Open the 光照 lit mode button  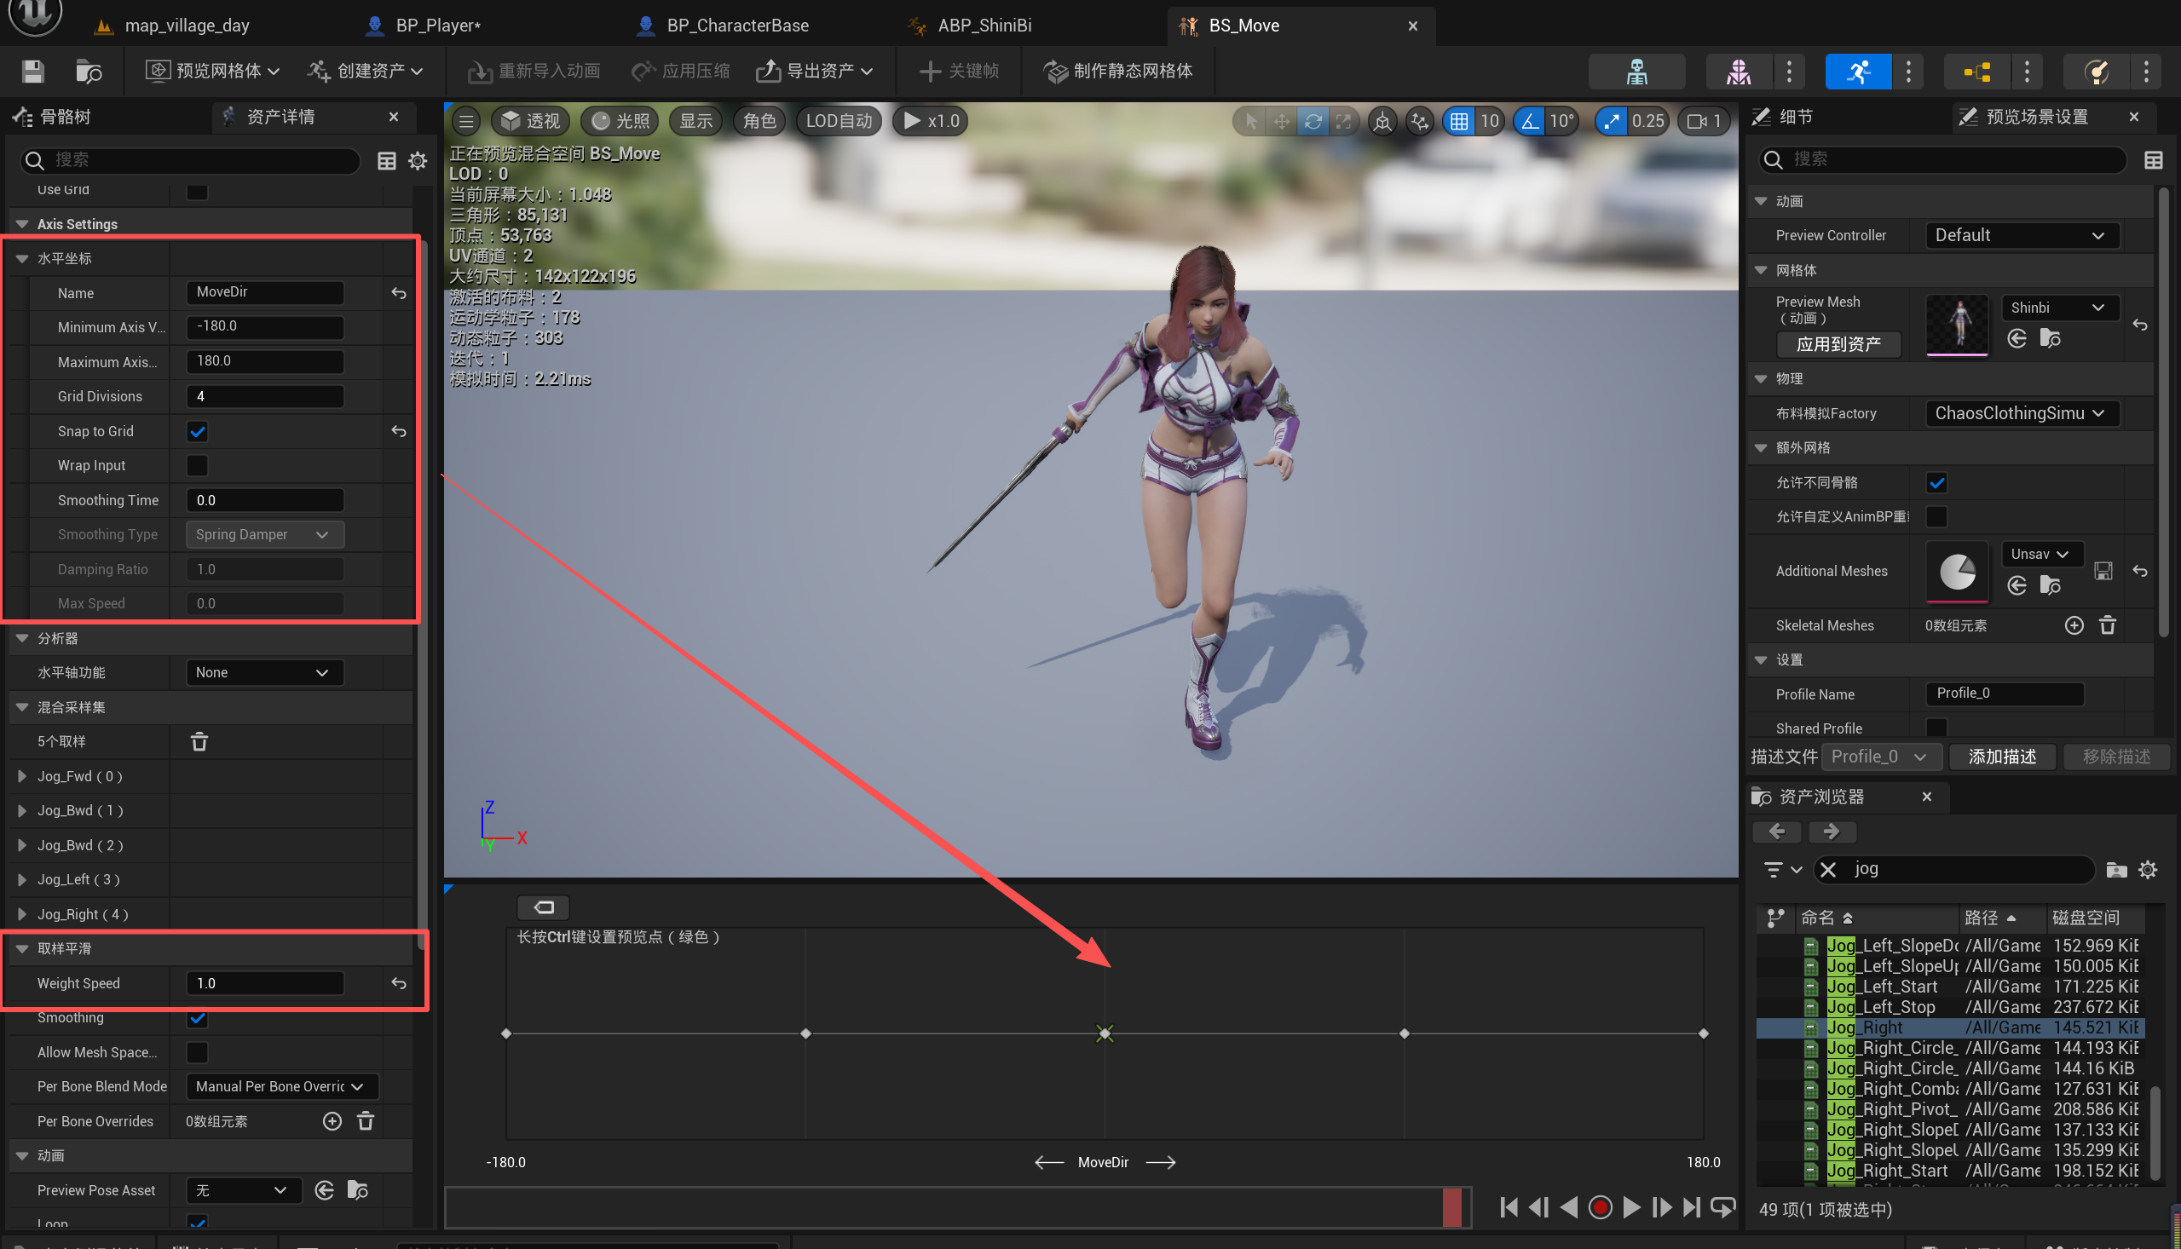[x=621, y=121]
